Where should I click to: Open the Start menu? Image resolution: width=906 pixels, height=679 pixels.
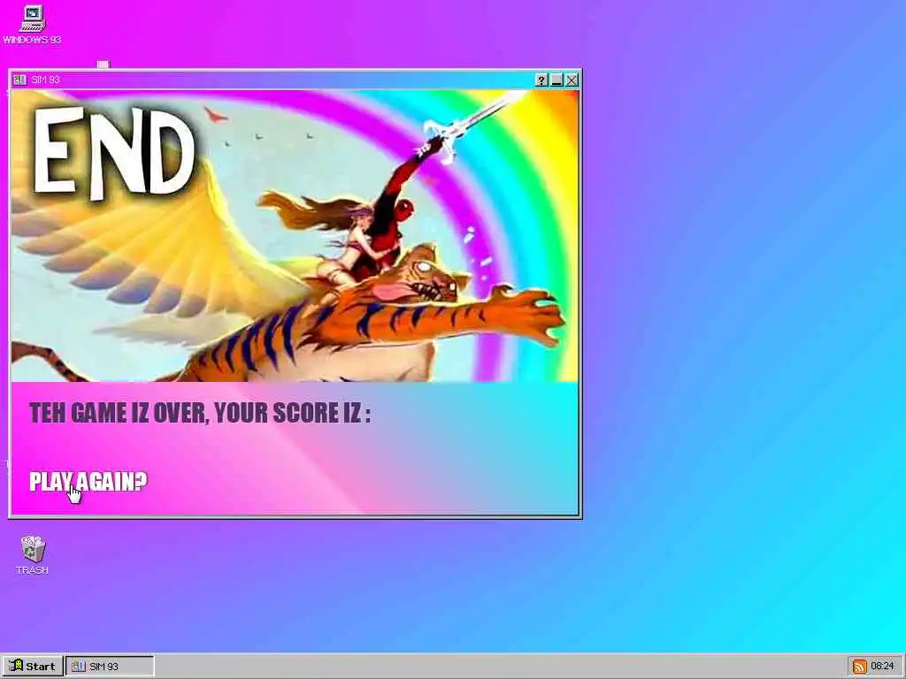(x=32, y=666)
